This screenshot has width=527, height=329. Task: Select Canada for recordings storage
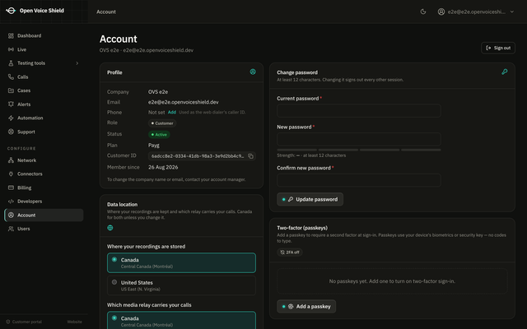pyautogui.click(x=181, y=263)
